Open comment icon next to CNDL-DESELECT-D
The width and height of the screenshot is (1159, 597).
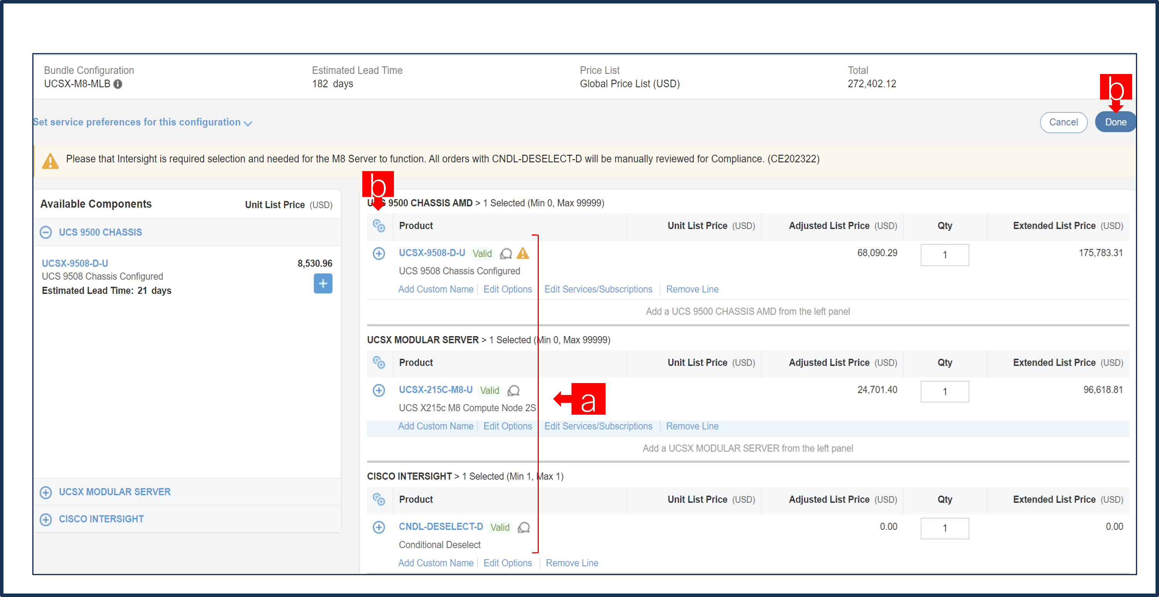click(524, 527)
